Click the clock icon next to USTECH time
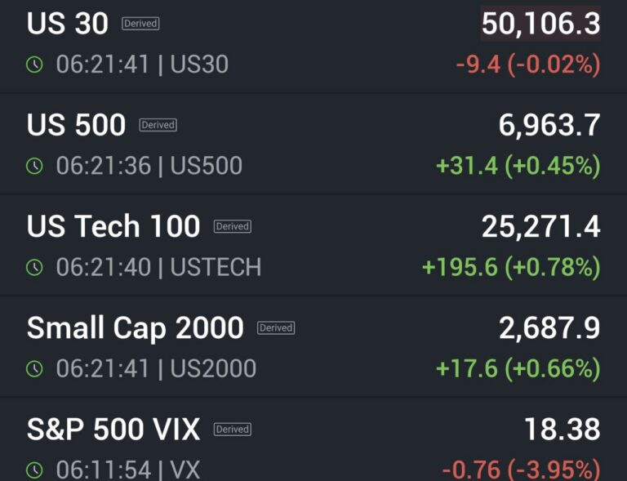This screenshot has width=627, height=481. 34,267
